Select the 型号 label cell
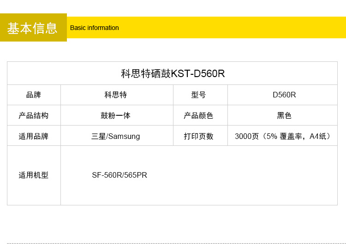 point(199,95)
